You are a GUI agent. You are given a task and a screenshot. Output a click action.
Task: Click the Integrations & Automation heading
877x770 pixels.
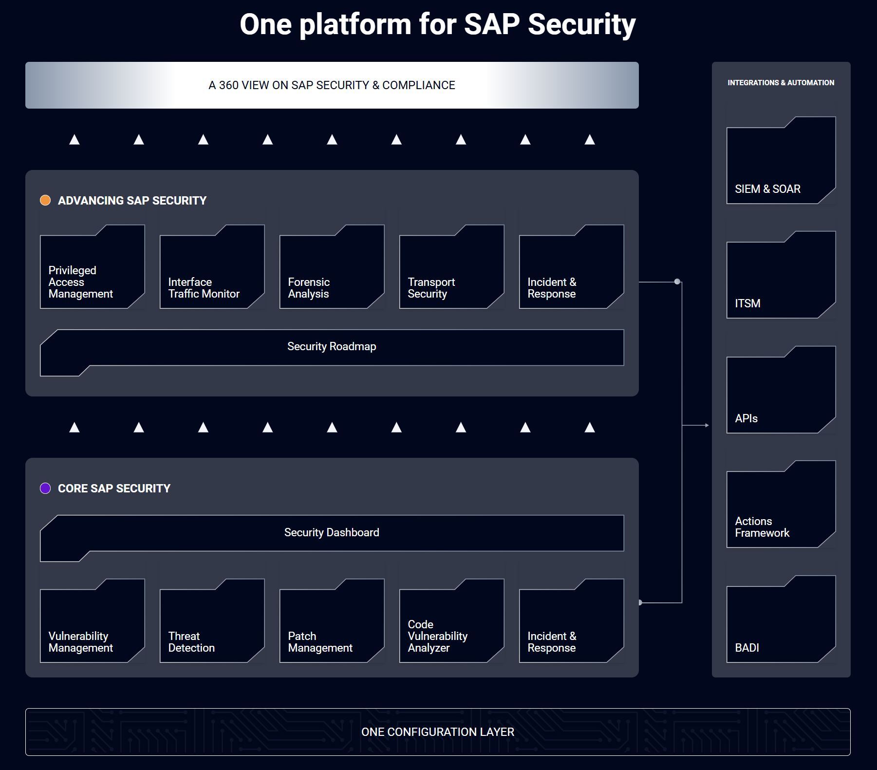click(781, 83)
